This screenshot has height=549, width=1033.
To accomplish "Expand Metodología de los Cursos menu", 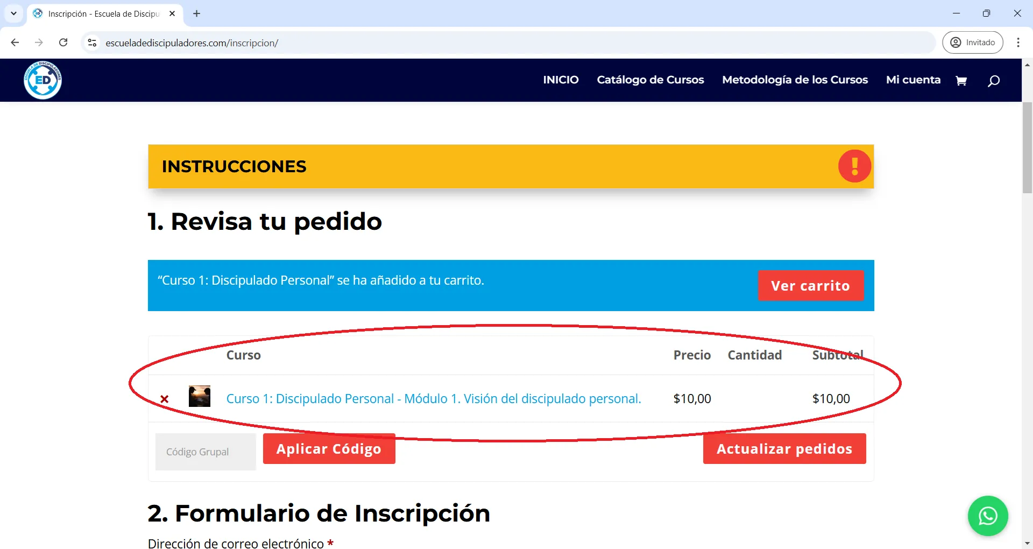I will click(x=795, y=80).
